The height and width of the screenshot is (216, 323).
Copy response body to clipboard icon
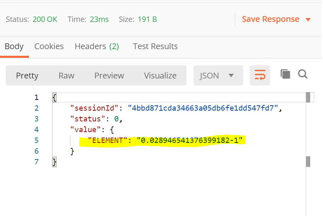pyautogui.click(x=285, y=74)
